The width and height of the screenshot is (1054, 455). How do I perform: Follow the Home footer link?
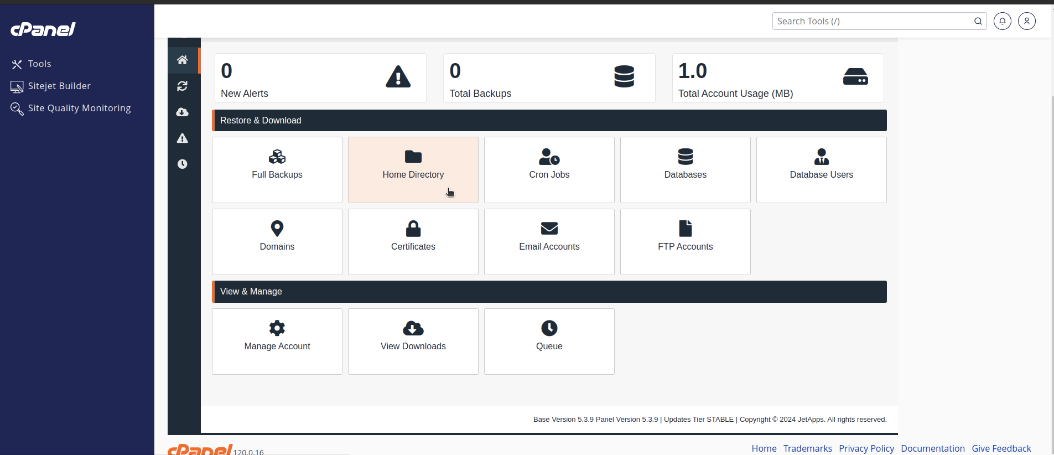click(x=764, y=448)
